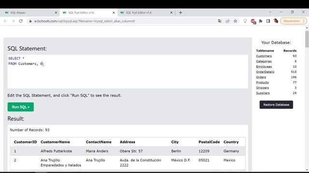309x173 pixels.
Task: Click the 'Maria Anders' cell
Action: pos(97,151)
